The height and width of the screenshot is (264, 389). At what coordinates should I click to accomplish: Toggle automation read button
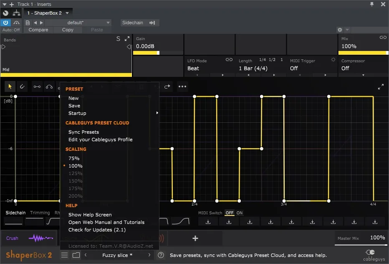(16, 23)
